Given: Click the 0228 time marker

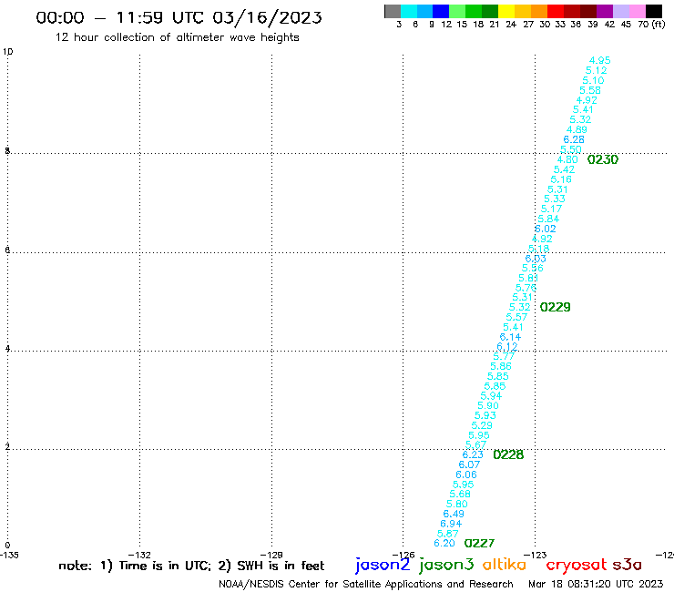Looking at the screenshot, I should point(508,454).
